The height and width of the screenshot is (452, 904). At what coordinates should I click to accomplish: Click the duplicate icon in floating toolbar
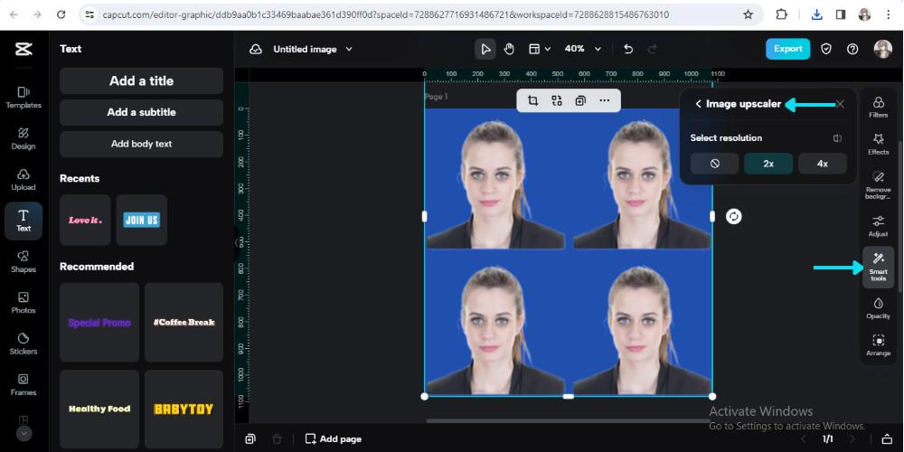point(580,101)
